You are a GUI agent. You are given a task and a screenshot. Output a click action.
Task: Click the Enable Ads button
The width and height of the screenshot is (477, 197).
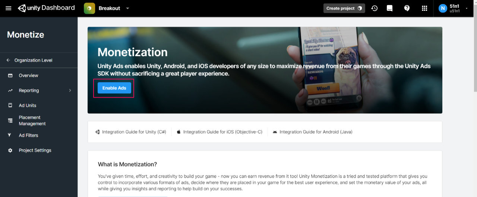tap(114, 88)
